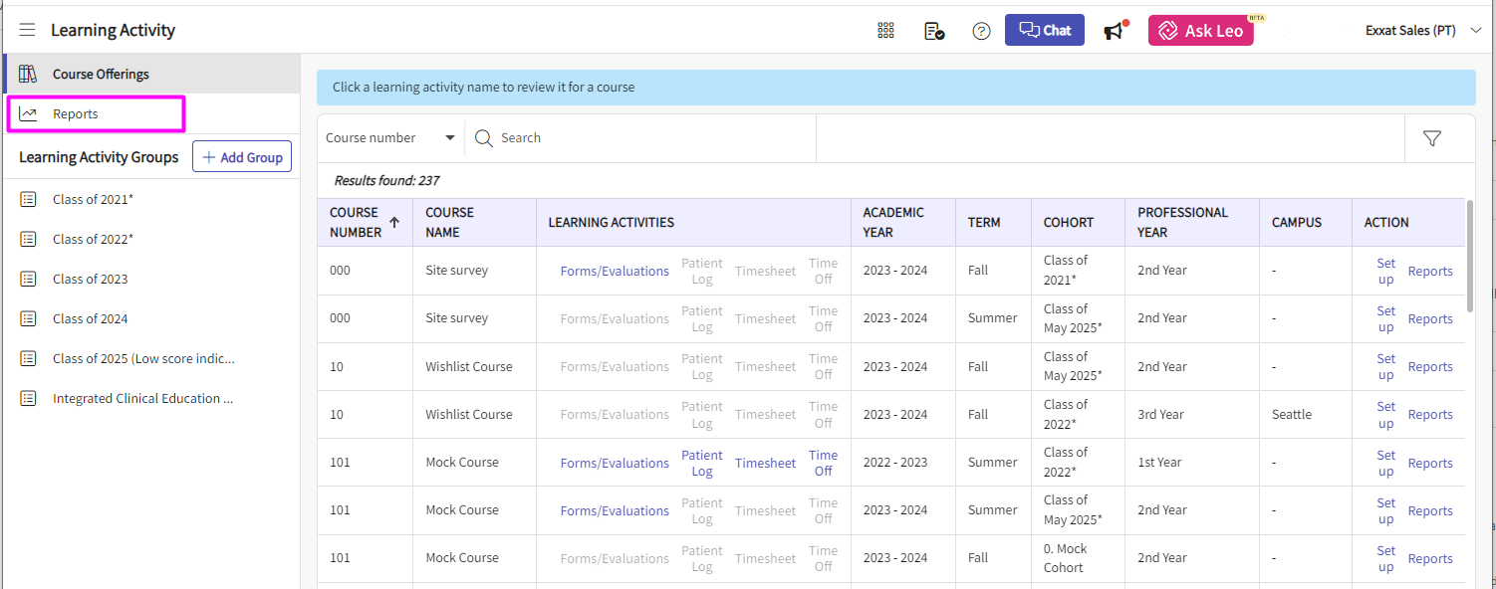The height and width of the screenshot is (589, 1496).
Task: Select Class of 2024 group
Action: (x=90, y=318)
